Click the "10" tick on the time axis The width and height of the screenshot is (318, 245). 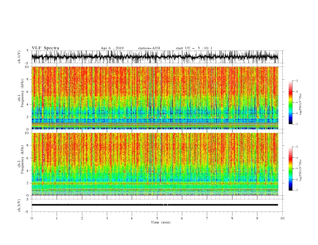pos(282,218)
